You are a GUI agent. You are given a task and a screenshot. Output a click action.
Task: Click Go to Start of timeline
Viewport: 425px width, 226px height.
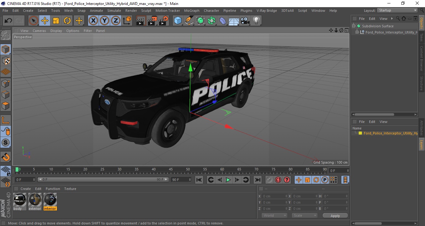pos(199,180)
